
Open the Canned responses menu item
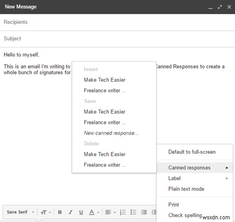pyautogui.click(x=195, y=168)
